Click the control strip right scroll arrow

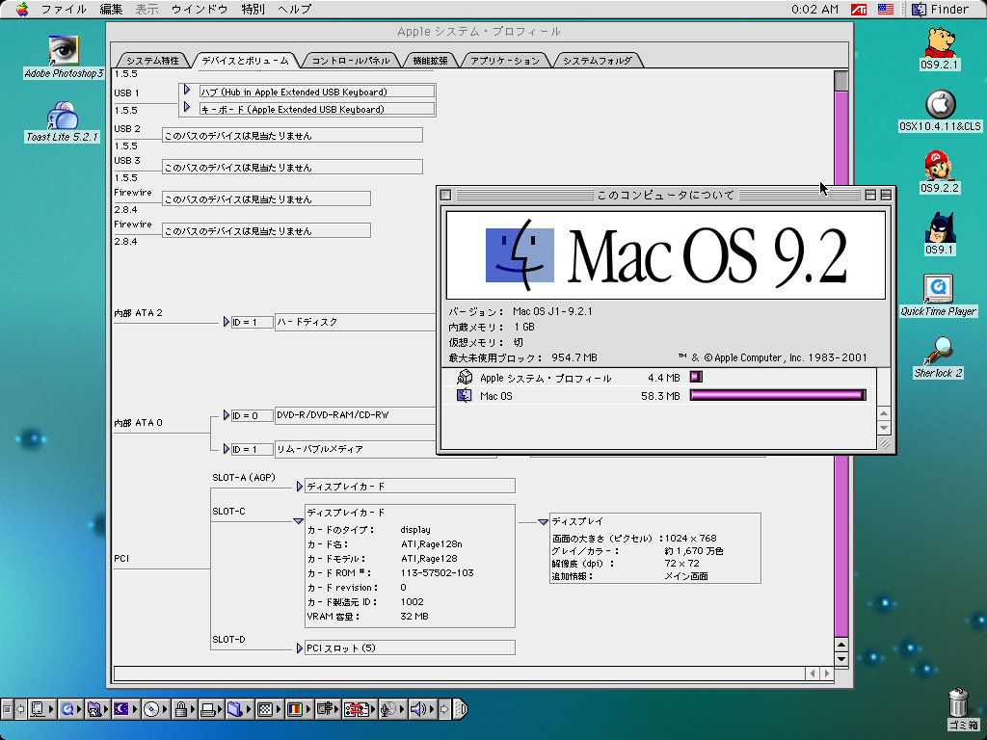(x=444, y=709)
